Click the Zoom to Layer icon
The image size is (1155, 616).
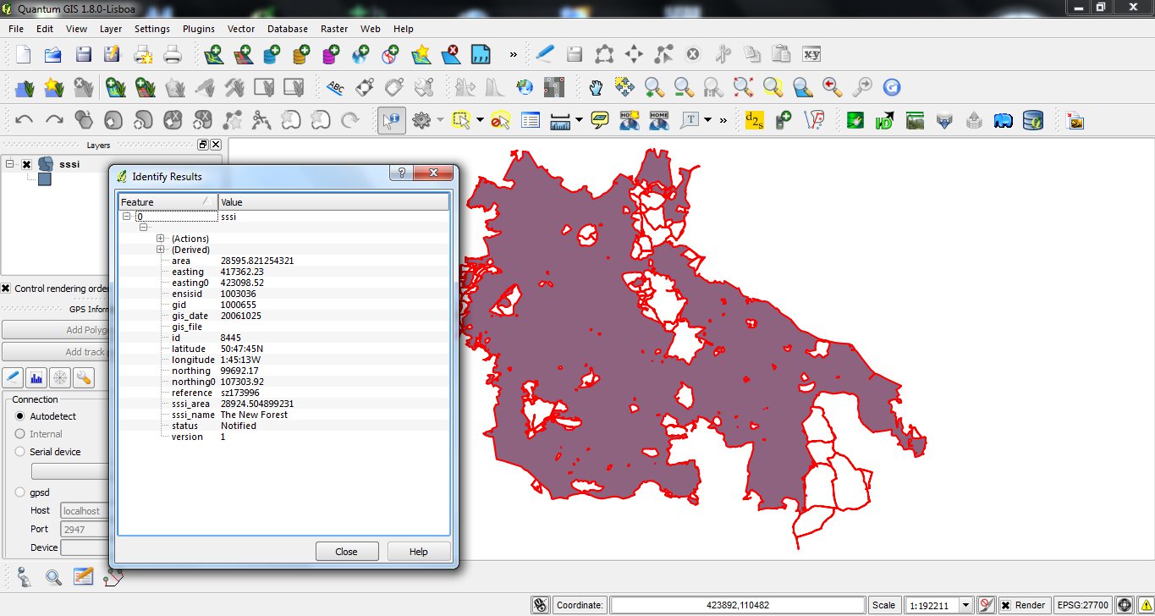coord(802,87)
